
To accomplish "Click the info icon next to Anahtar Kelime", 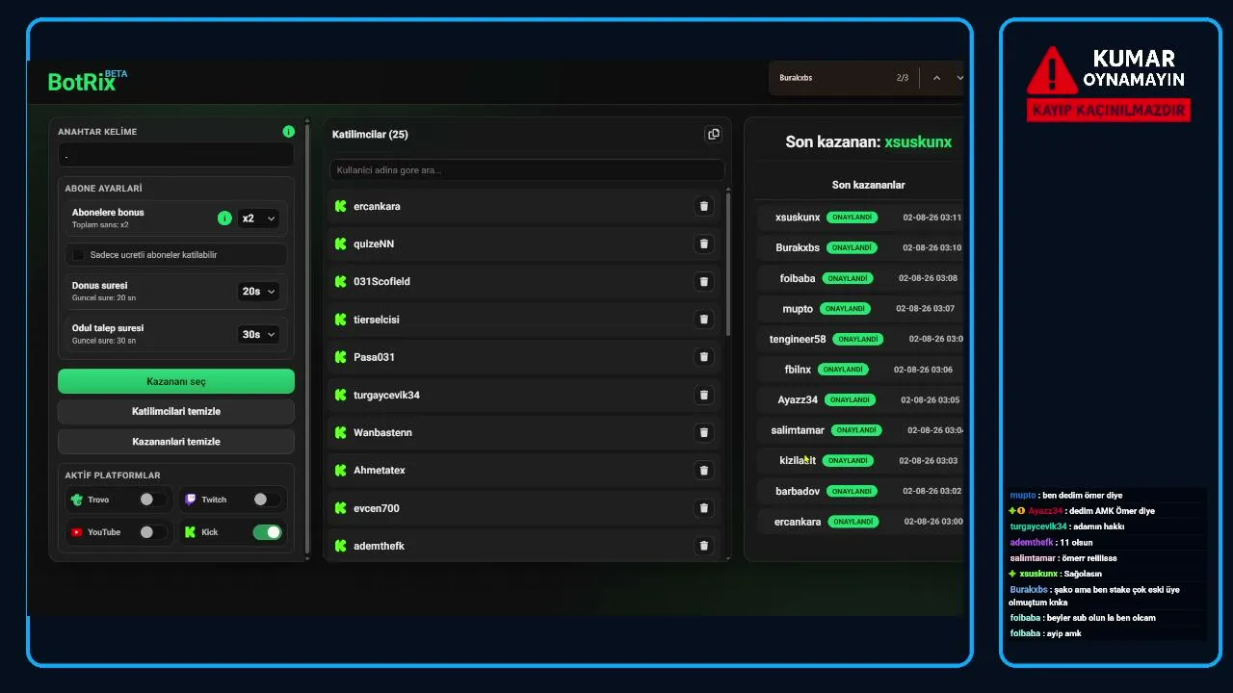I will [288, 131].
